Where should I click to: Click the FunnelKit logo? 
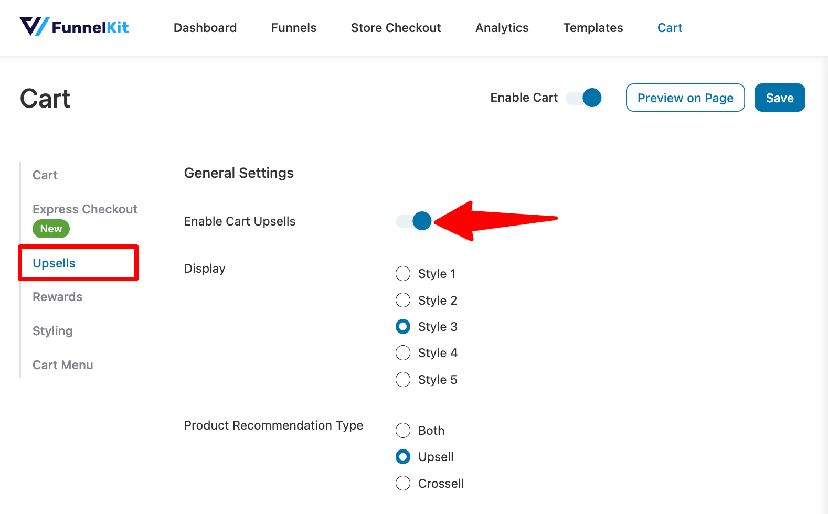tap(74, 27)
